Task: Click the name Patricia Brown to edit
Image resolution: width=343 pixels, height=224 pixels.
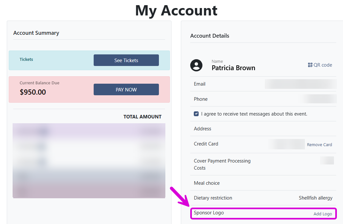Action: click(233, 68)
